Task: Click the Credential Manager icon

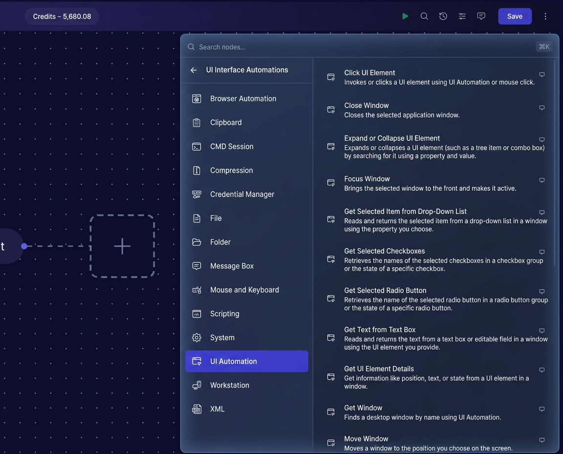Action: click(196, 195)
